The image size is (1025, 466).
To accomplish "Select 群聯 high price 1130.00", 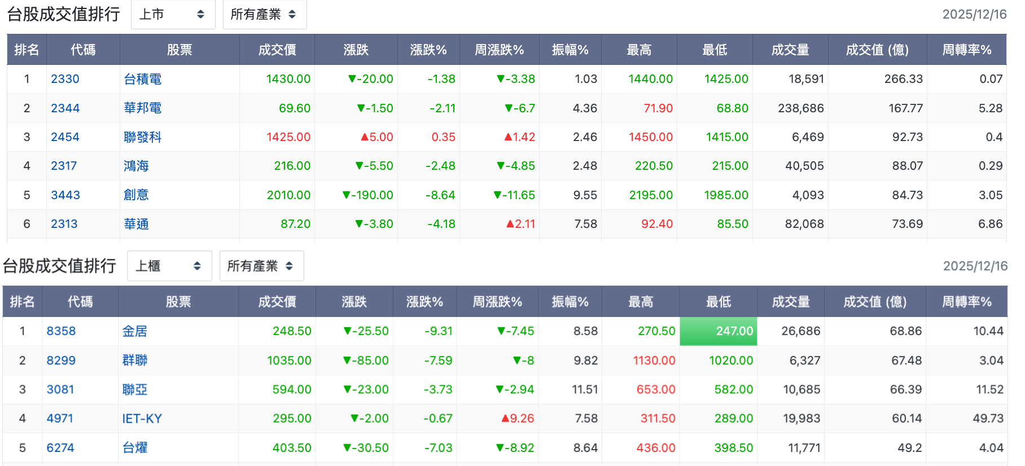I will [x=654, y=361].
